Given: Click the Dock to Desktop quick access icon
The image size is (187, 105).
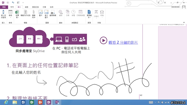Looking at the screenshot, I should [18, 3].
